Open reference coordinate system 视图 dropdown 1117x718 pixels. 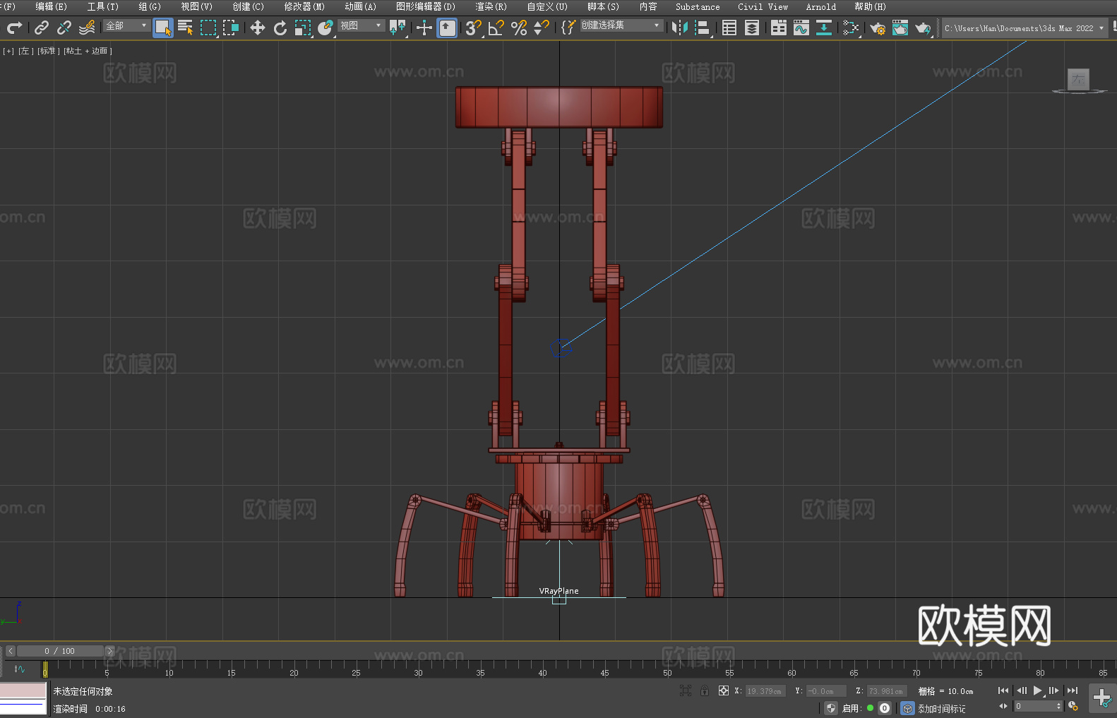point(361,25)
